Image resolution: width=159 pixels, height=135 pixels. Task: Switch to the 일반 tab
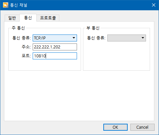pos(12,18)
